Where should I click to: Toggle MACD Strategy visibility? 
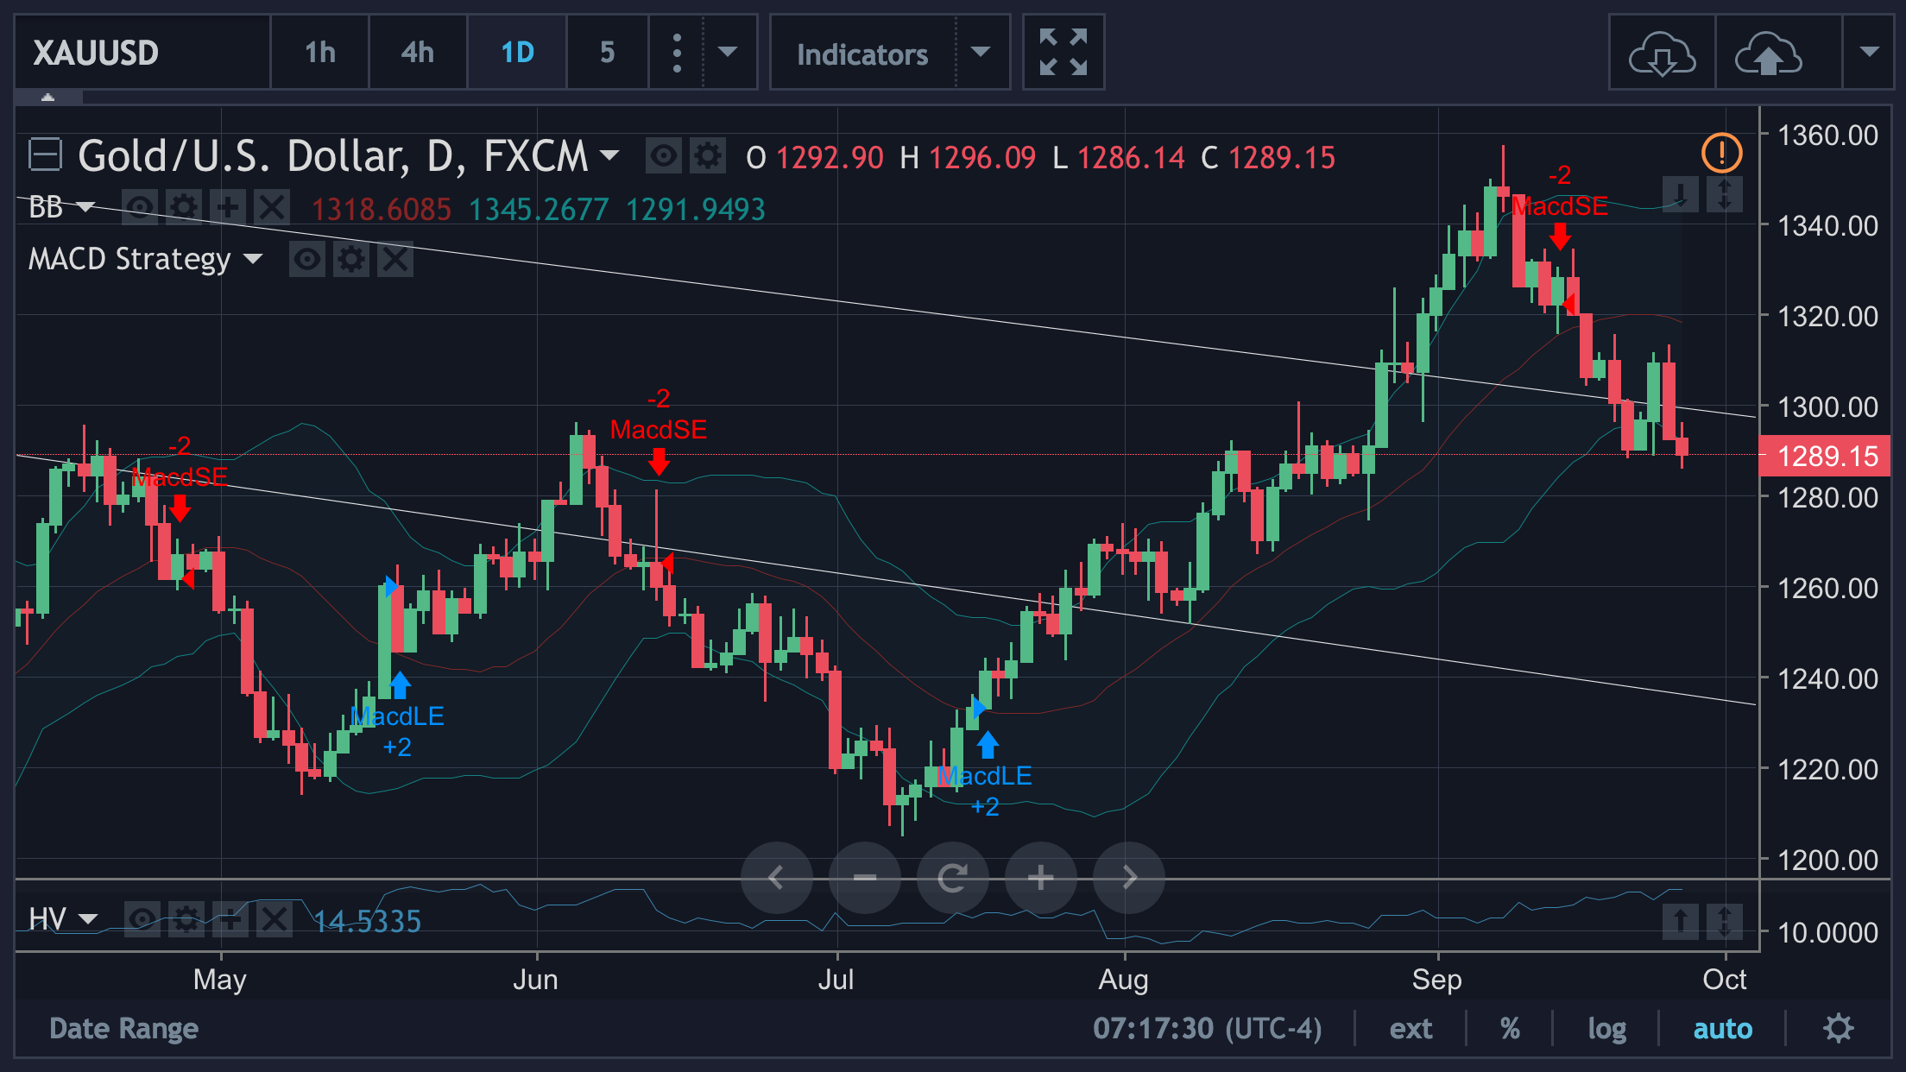pos(307,259)
